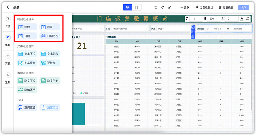
Task: Open the font color A picker
Action: (242, 19)
